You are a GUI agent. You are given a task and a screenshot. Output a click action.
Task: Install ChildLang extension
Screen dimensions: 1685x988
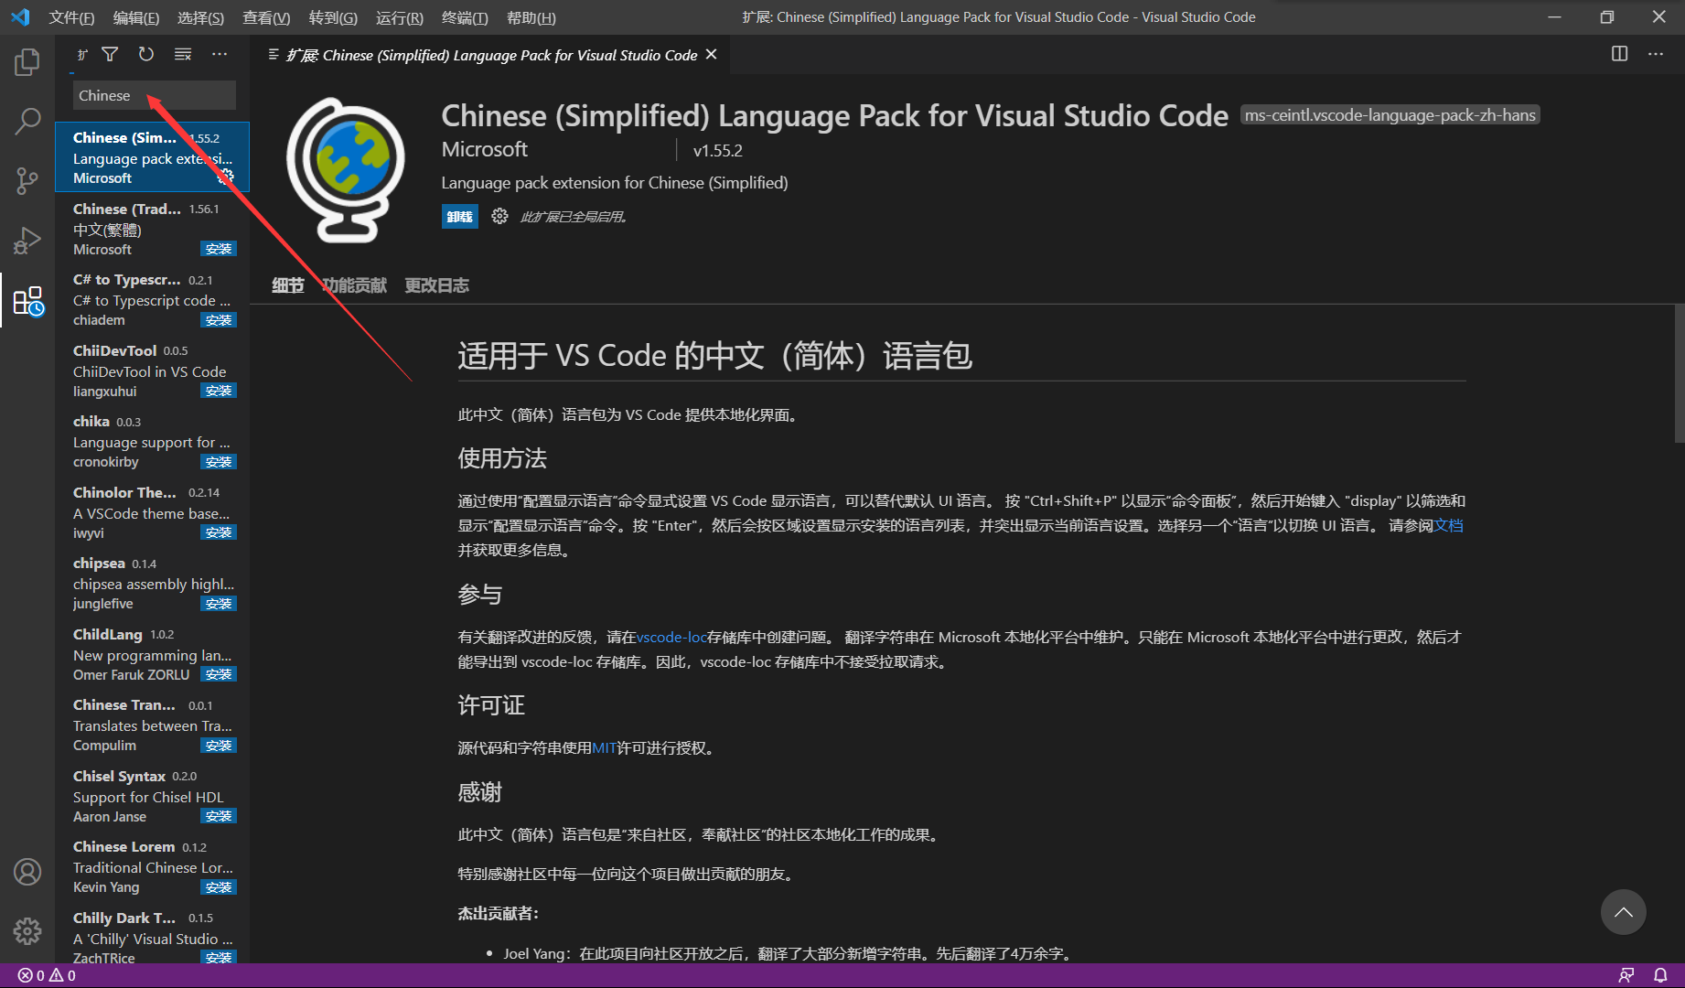coord(219,674)
